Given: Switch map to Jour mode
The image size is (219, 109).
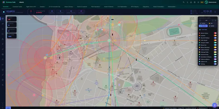Looking at the screenshot, I should 212,23.
